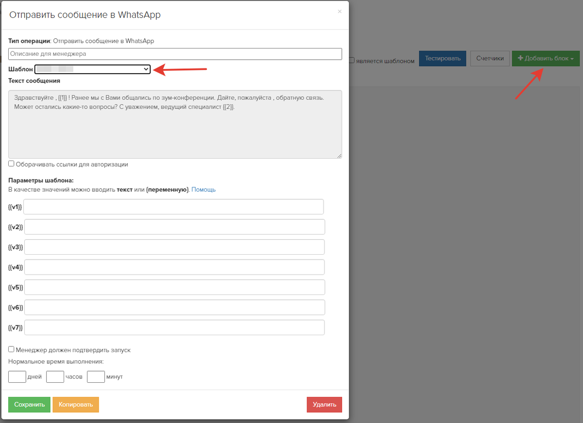Click the hours (часов) input box
Viewport: 583px width, 423px height.
(x=55, y=376)
